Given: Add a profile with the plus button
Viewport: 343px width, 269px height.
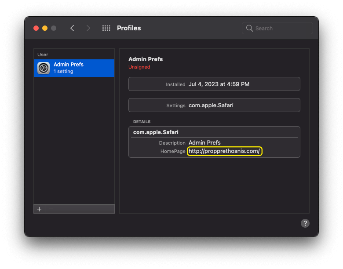Looking at the screenshot, I should click(x=39, y=209).
